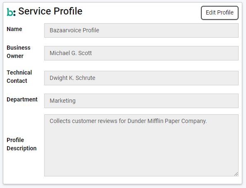Viewport: 246px width, 188px height.
Task: Click the 'Bazaarvoice Profile' value text
Action: point(74,30)
